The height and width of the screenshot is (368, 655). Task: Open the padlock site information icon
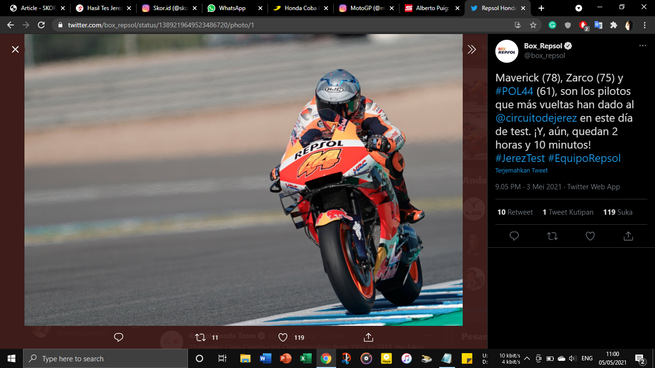pos(60,25)
